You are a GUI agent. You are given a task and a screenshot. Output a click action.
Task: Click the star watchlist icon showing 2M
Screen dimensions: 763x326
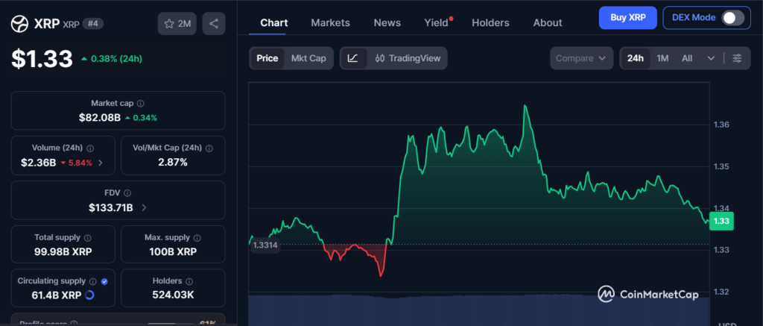pos(177,24)
